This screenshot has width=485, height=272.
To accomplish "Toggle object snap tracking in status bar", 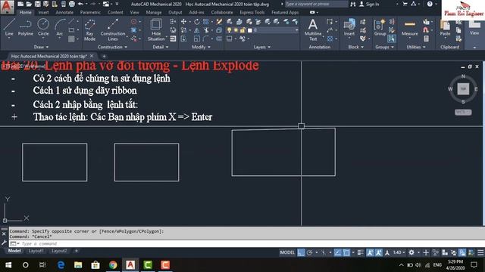I will tap(337, 252).
